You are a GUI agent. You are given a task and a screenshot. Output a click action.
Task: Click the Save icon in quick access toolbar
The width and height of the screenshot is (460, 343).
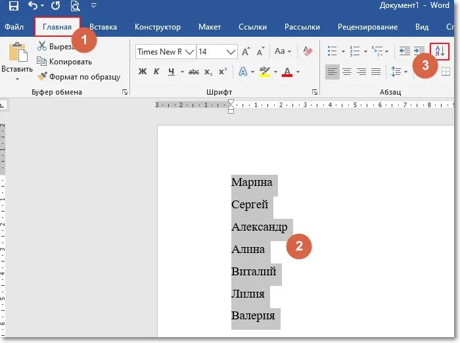point(14,5)
